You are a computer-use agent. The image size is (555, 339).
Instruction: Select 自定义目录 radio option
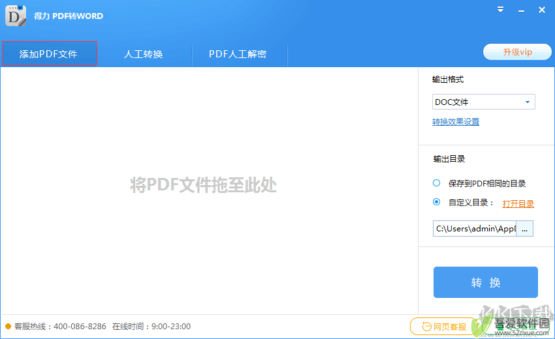pyautogui.click(x=436, y=202)
